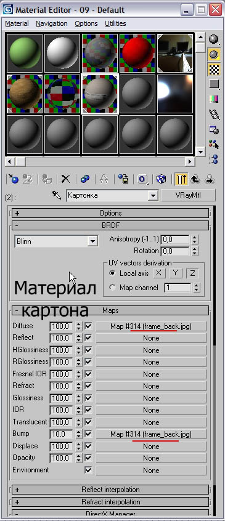Click the Material Effects Channel icon
Image resolution: width=225 pixels, height=521 pixels.
[142, 179]
